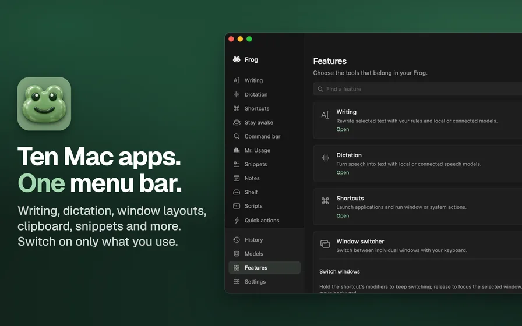Screen dimensions: 522x326
Task: Click the Frog logo icon in sidebar
Action: tap(237, 59)
